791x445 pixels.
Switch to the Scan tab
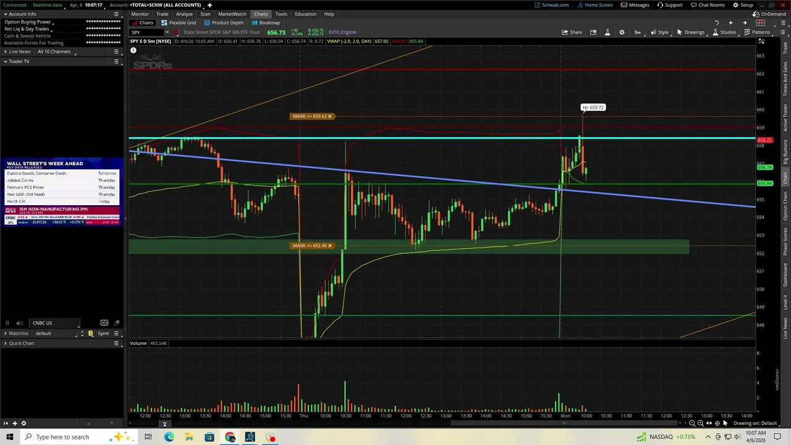(205, 14)
